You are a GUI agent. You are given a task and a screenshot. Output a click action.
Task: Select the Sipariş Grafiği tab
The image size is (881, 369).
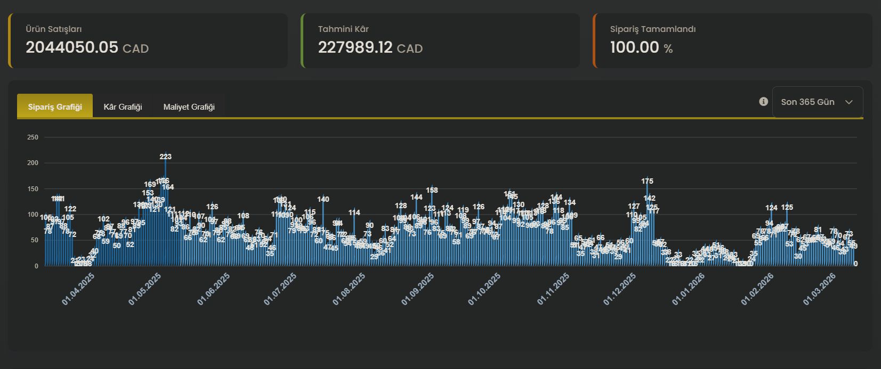click(55, 106)
